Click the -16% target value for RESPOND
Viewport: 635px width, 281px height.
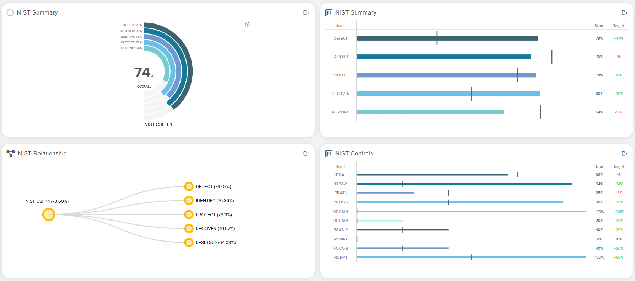pos(618,112)
